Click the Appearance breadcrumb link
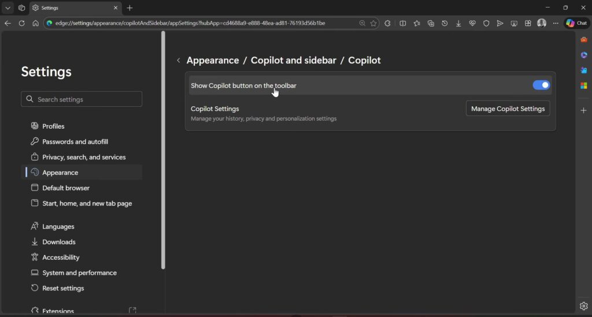The height and width of the screenshot is (317, 592). pos(213,60)
